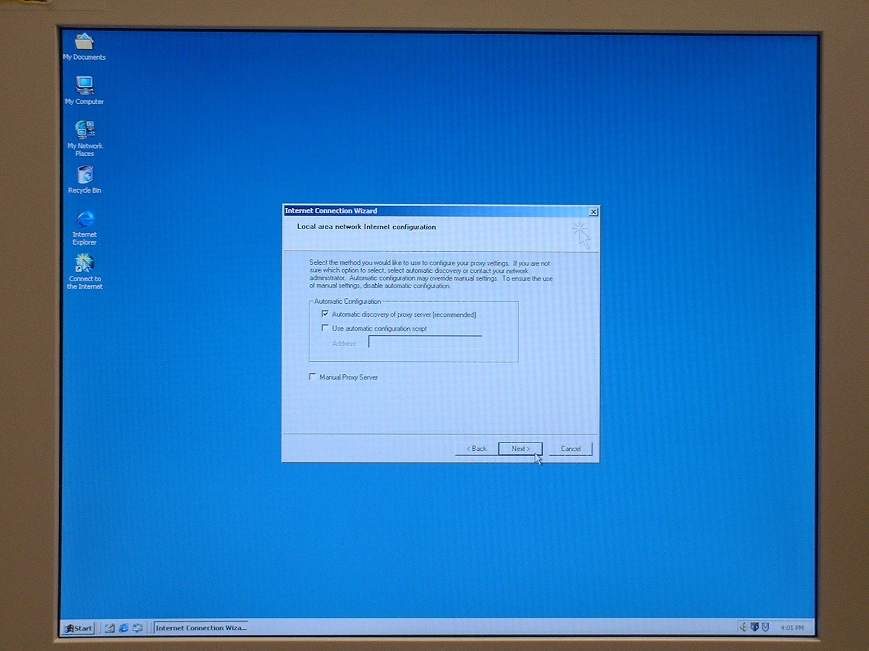The height and width of the screenshot is (651, 869).
Task: Cancel the Internet Connection Wizard
Action: point(570,449)
